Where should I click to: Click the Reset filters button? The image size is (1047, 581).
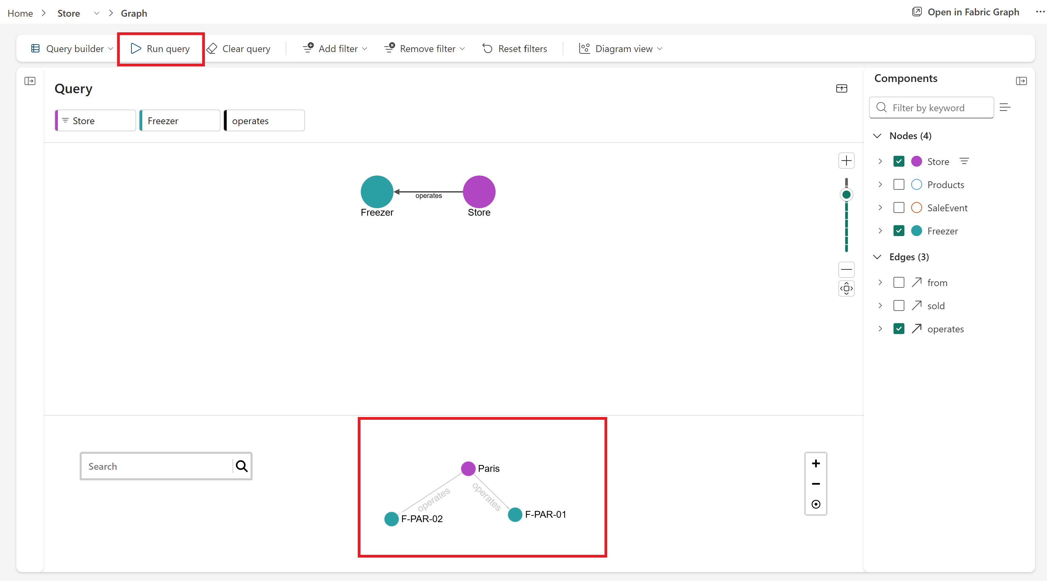515,49
